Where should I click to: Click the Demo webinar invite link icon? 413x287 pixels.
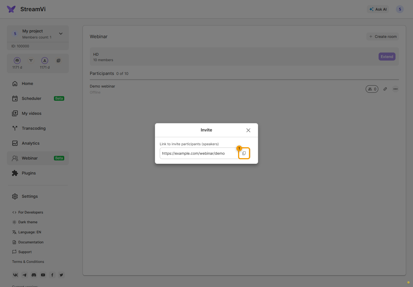click(385, 89)
